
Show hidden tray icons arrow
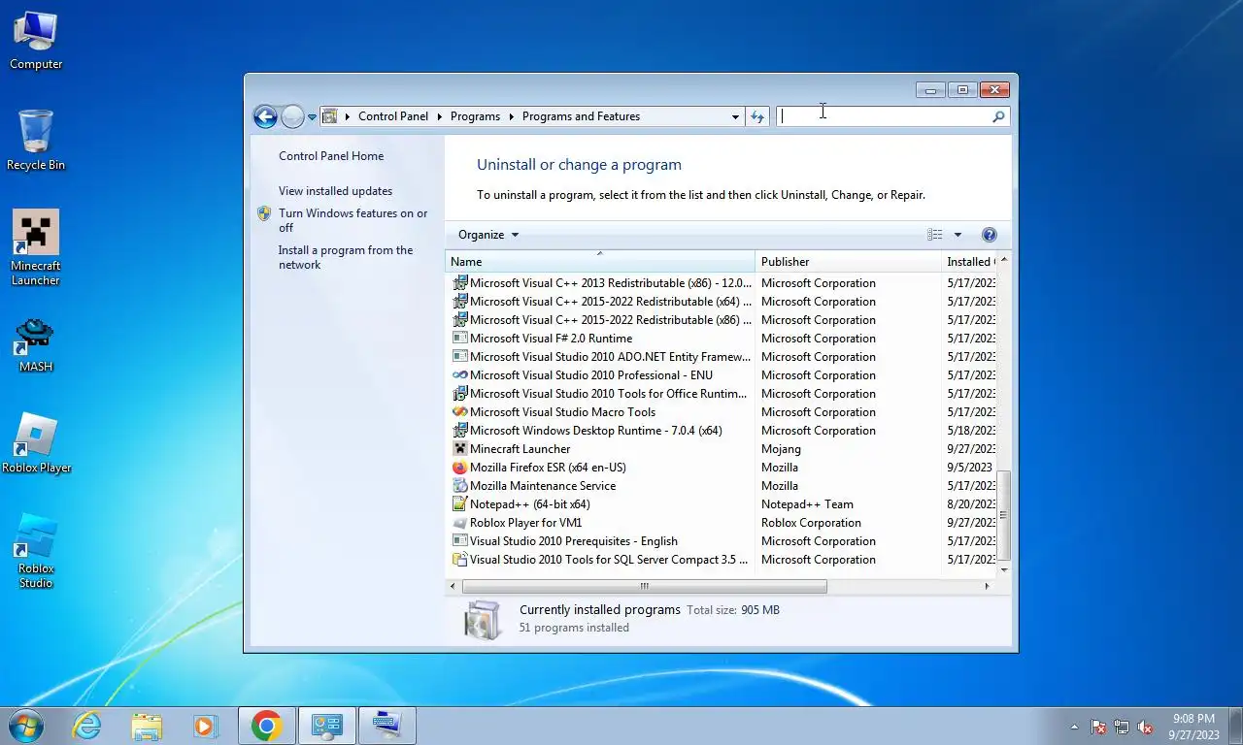(x=1074, y=727)
